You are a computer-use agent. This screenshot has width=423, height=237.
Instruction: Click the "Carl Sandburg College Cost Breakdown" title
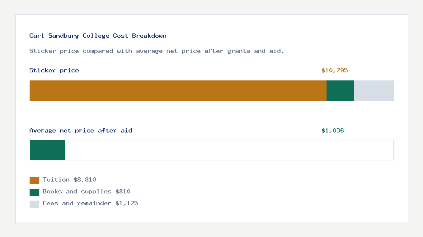coord(98,36)
